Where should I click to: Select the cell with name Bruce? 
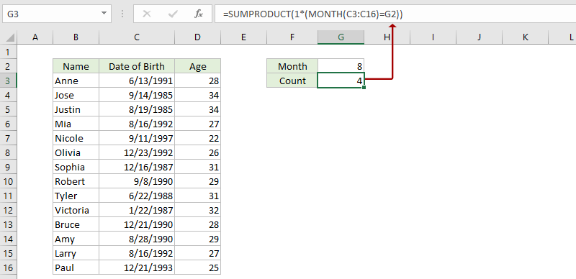tap(76, 224)
